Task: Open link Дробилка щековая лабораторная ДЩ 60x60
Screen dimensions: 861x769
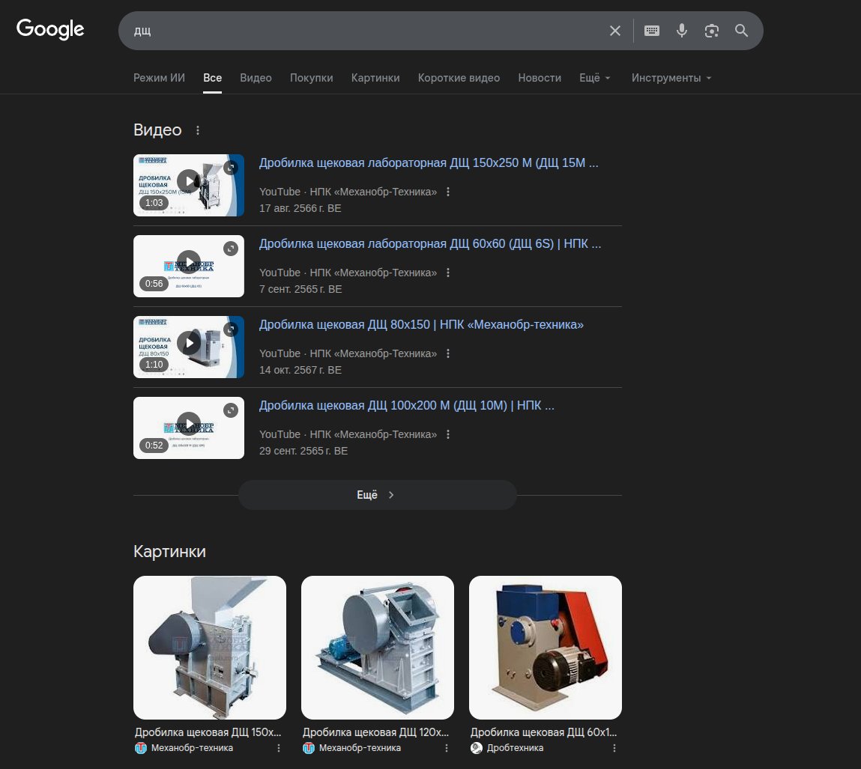Action: [x=430, y=243]
